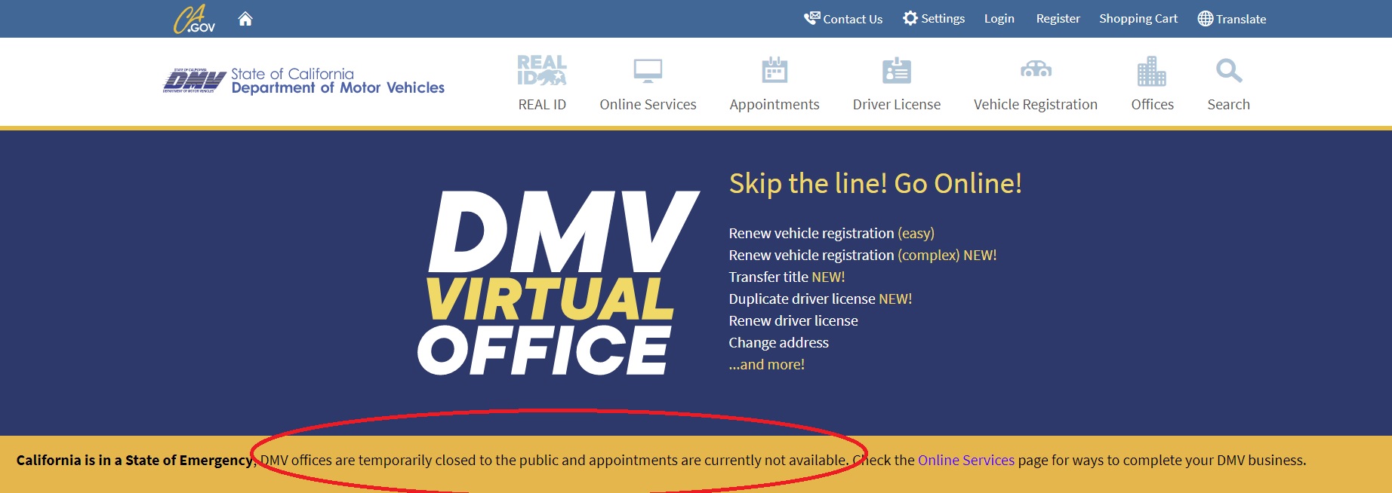1392x493 pixels.
Task: Click the Translate globe icon
Action: 1206,19
